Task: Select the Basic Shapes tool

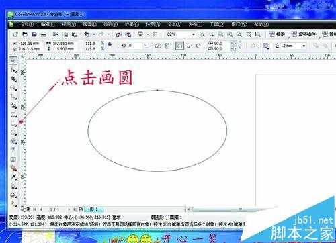Action: pyautogui.click(x=13, y=142)
